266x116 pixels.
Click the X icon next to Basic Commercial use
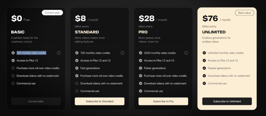click(x=13, y=83)
